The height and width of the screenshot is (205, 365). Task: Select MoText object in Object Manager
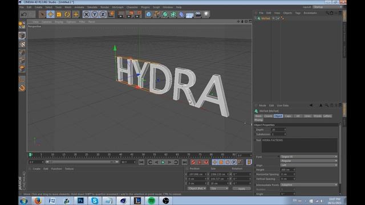tap(266, 18)
